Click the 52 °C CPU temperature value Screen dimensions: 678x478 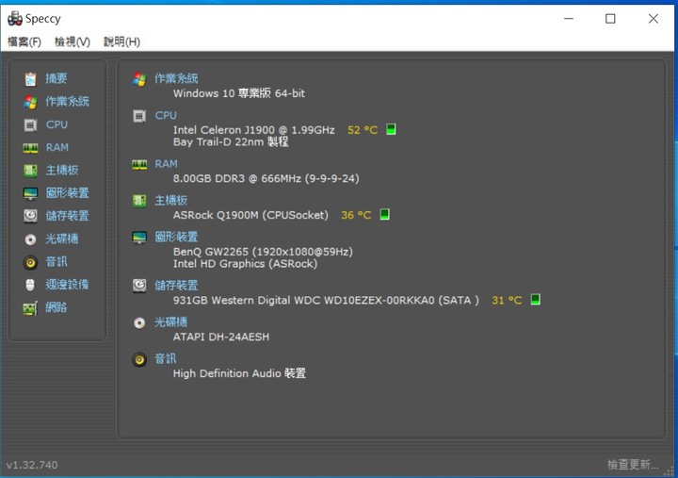click(x=363, y=130)
